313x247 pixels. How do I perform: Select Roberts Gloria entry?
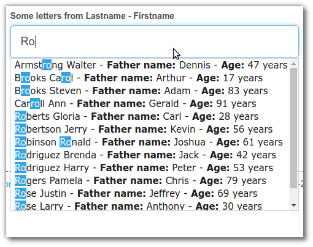[x=151, y=117]
